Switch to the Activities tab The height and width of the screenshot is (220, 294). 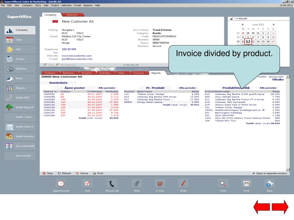click(105, 73)
